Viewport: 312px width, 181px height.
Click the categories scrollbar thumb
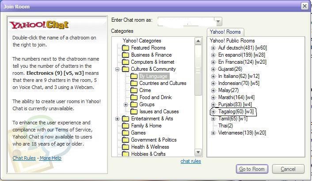click(198, 70)
